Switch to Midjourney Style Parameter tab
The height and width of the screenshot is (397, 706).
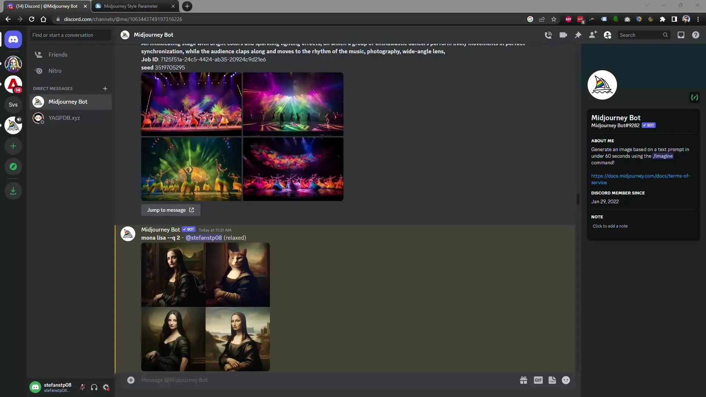(131, 6)
